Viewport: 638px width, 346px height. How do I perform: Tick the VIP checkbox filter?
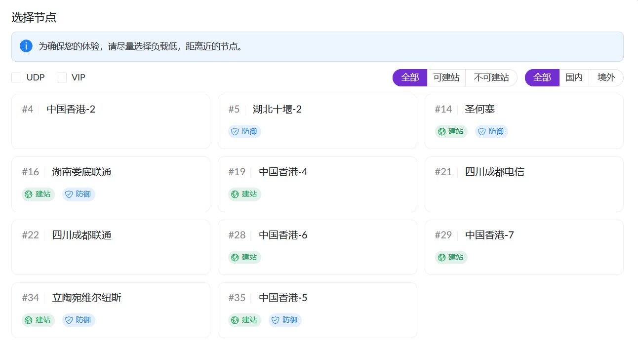[x=62, y=77]
